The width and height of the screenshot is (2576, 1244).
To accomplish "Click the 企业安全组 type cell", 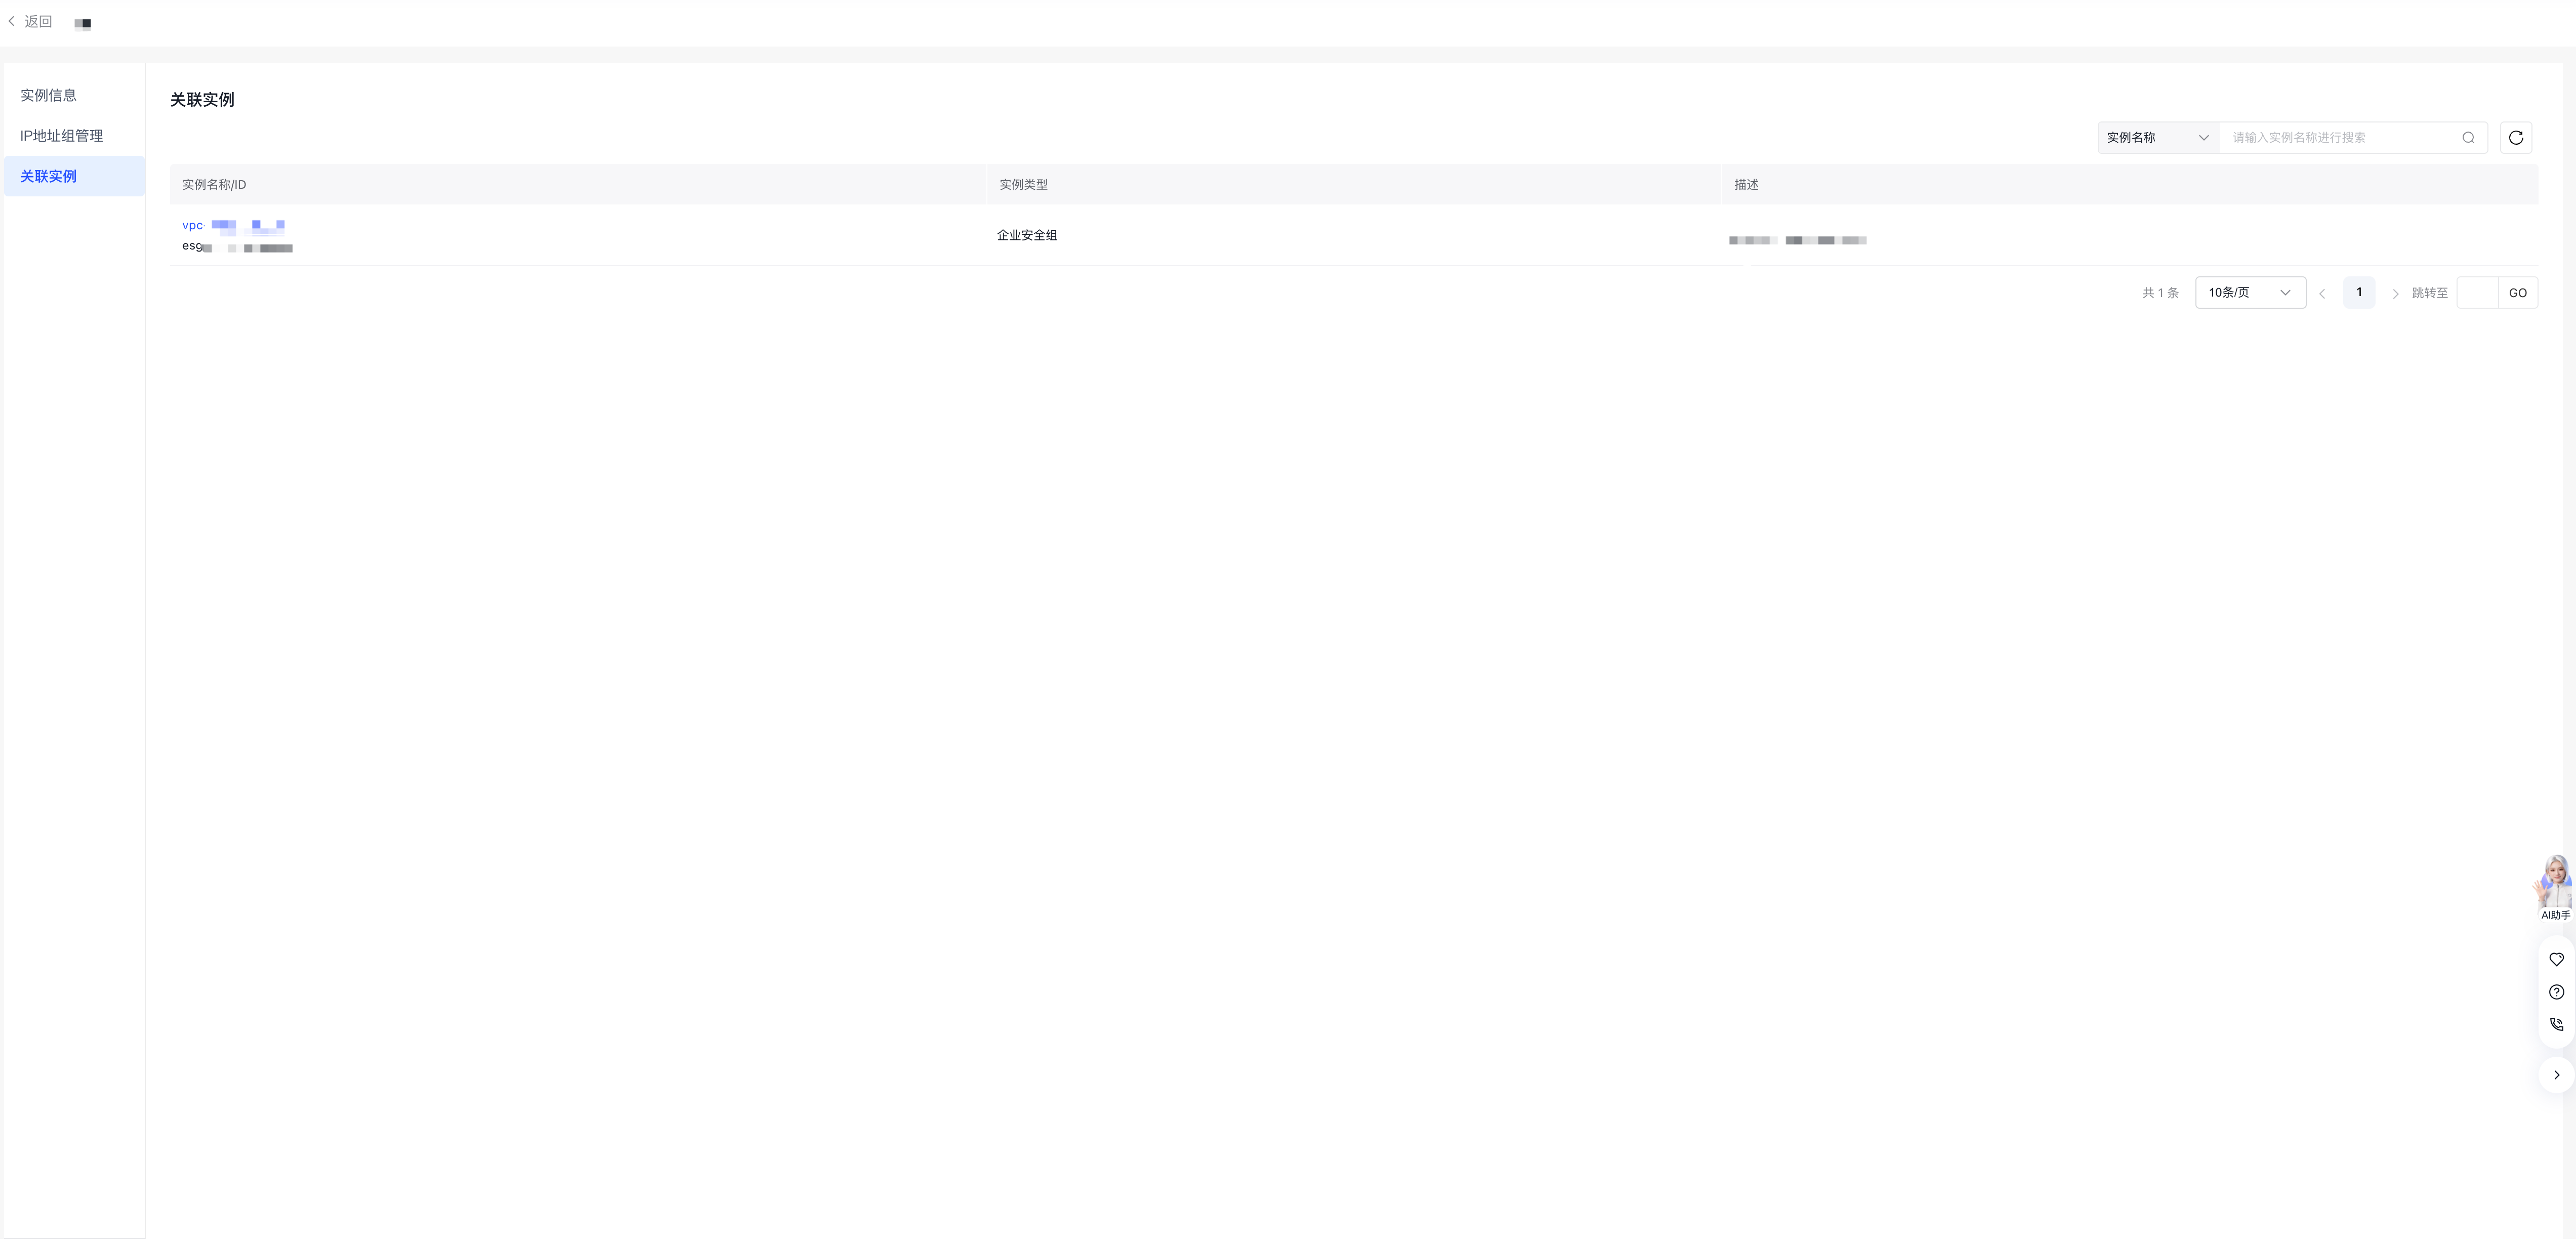I will coord(1027,236).
